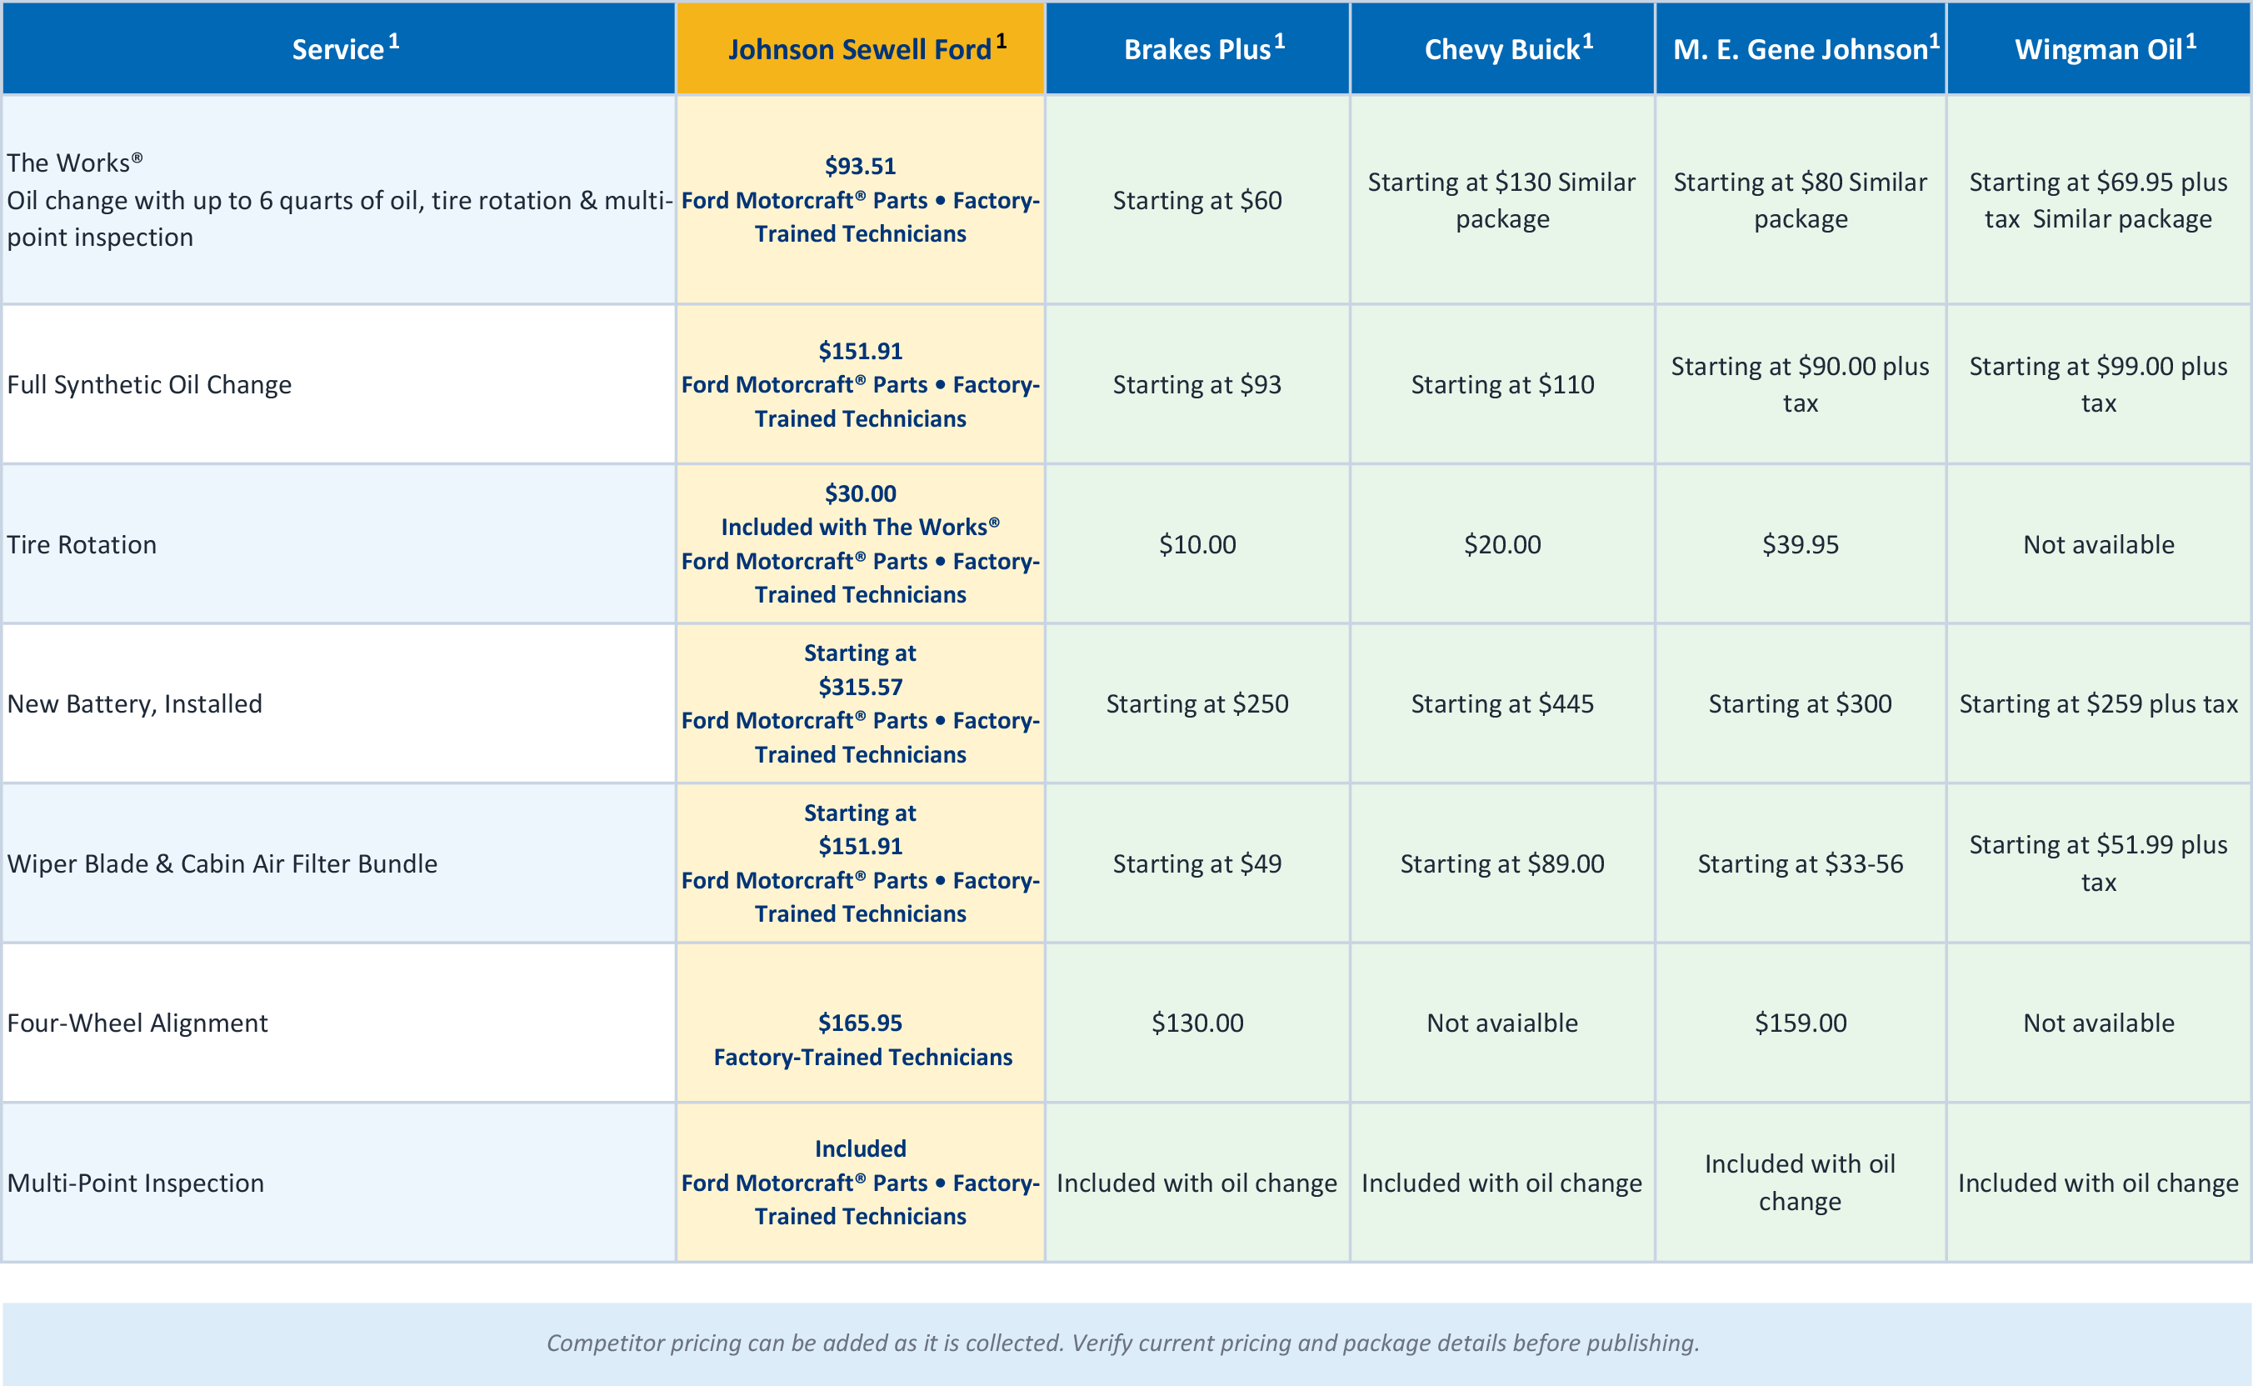Click M. E. Gene Johnson inspection cell
This screenshot has height=1386, width=2253.
click(x=1801, y=1183)
